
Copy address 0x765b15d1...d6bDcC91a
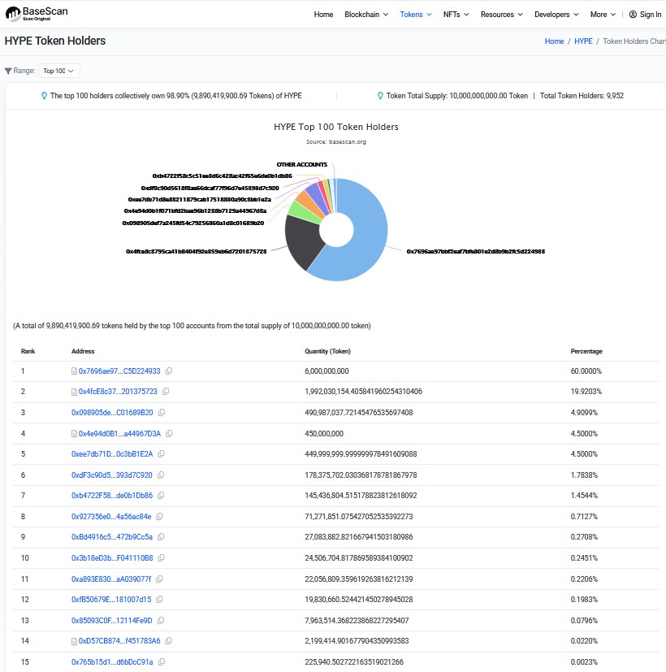[x=162, y=662]
